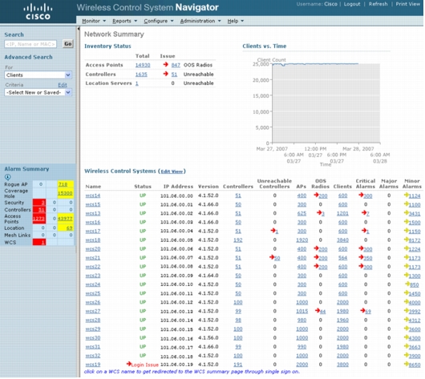Click wcs14 OOS Radios count 200
This screenshot has height=379, width=425.
click(x=323, y=196)
